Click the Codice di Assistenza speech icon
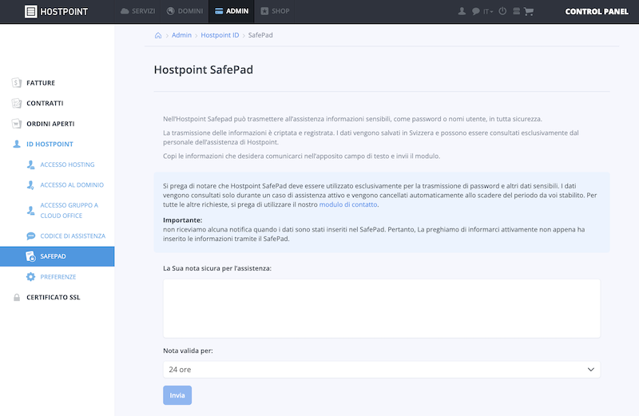 30,236
